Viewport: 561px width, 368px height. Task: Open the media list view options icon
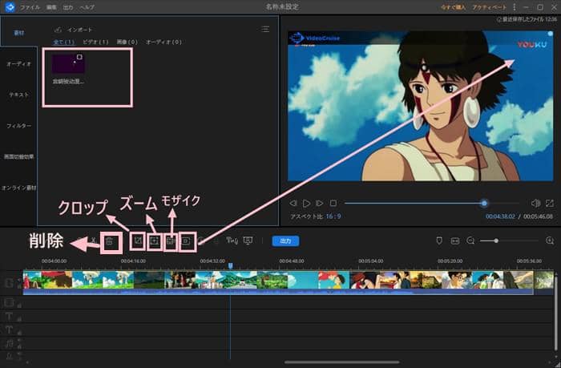click(265, 29)
